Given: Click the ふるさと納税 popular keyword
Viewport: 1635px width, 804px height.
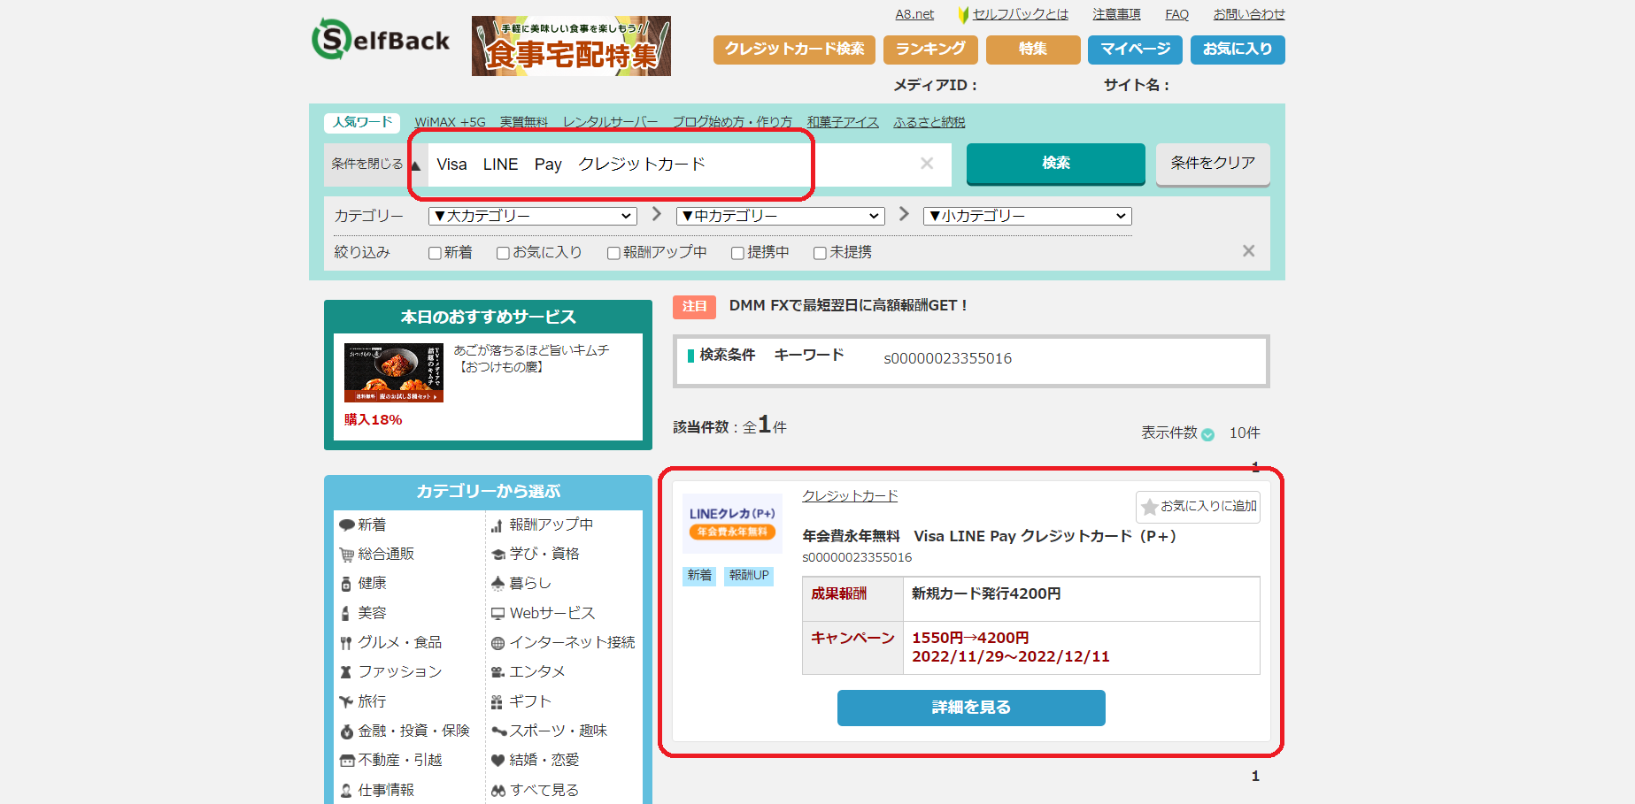Looking at the screenshot, I should coord(929,122).
